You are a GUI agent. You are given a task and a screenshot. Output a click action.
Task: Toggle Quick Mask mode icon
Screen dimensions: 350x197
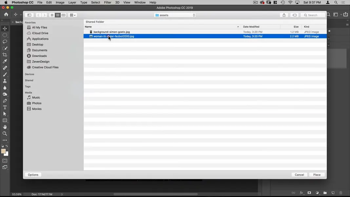pyautogui.click(x=5, y=161)
